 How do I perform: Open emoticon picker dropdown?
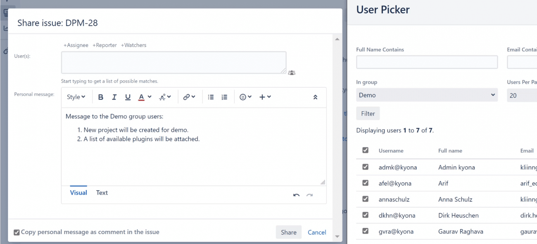[x=246, y=97]
